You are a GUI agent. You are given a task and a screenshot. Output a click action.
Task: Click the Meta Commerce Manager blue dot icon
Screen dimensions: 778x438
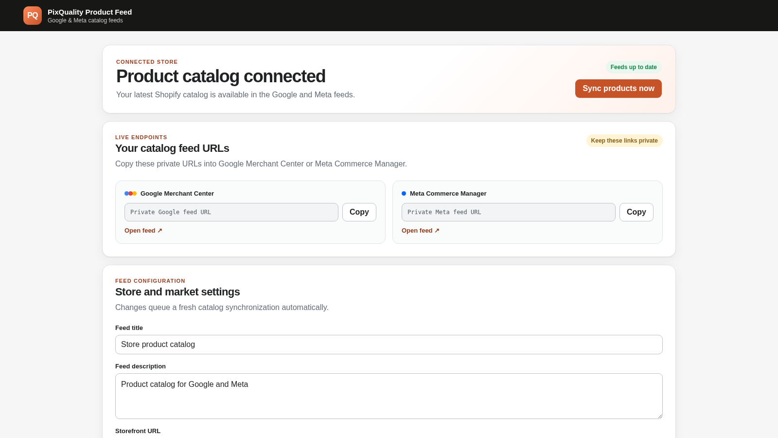pos(404,194)
